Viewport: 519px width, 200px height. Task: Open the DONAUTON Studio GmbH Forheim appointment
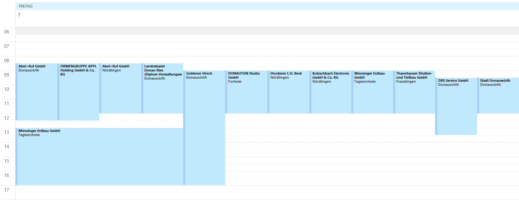(x=246, y=92)
